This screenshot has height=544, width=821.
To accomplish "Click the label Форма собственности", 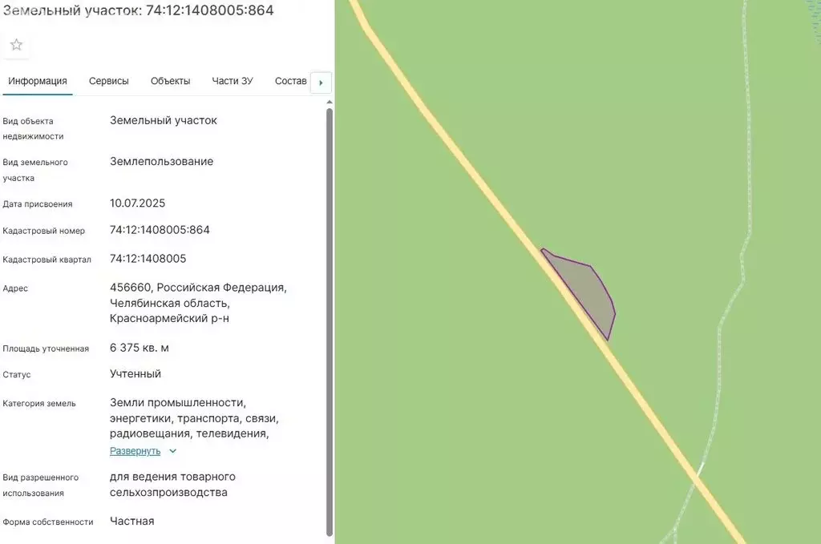I will coord(47,522).
